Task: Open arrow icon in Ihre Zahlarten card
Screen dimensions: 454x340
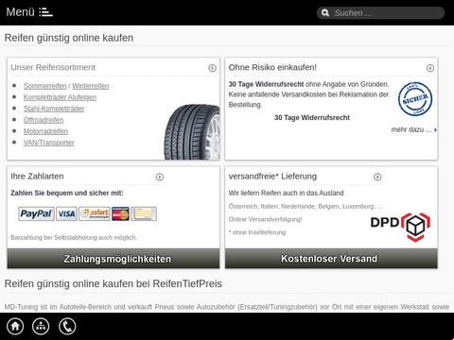Action: click(x=160, y=177)
